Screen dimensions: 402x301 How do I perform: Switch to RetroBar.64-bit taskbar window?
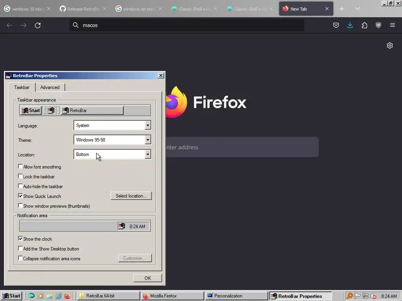(108, 296)
